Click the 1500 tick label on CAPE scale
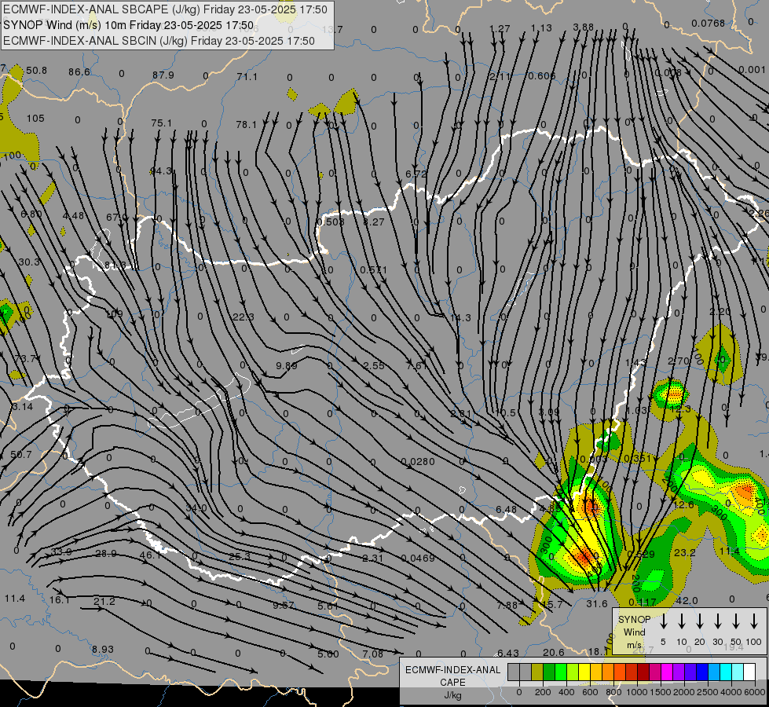 pyautogui.click(x=660, y=692)
